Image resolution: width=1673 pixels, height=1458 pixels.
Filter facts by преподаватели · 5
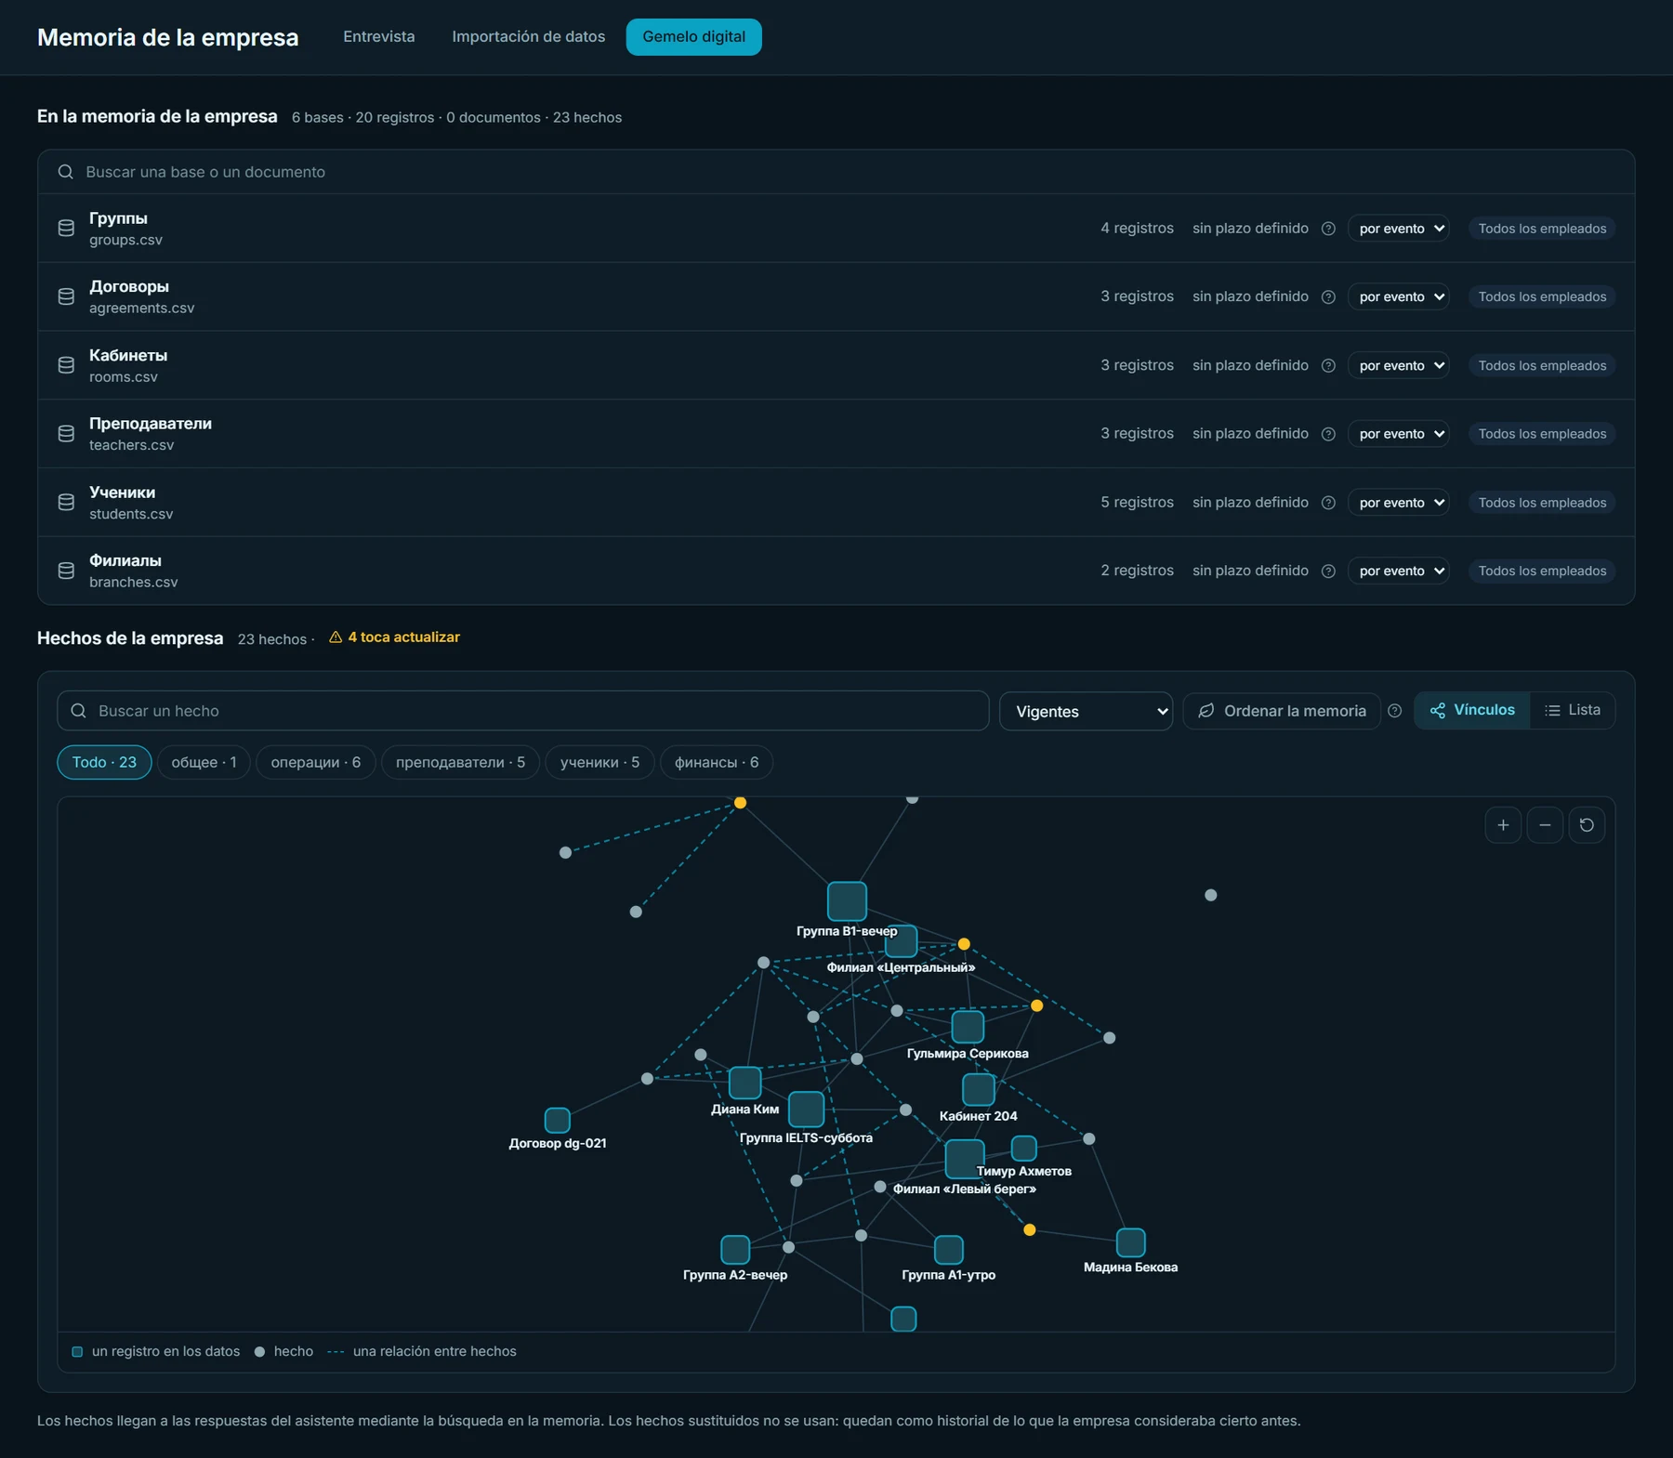[x=460, y=762]
